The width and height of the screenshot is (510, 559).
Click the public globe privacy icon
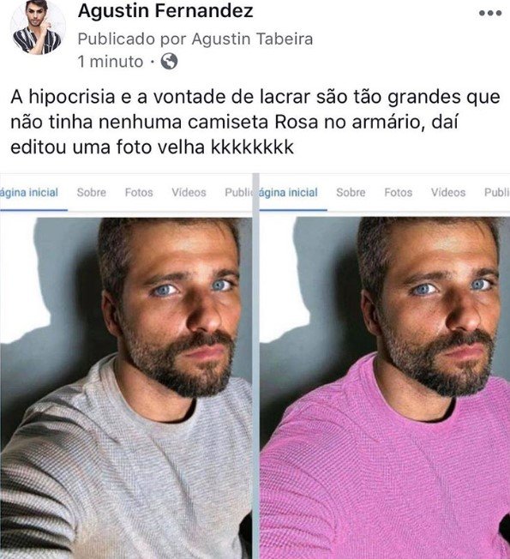(x=169, y=62)
